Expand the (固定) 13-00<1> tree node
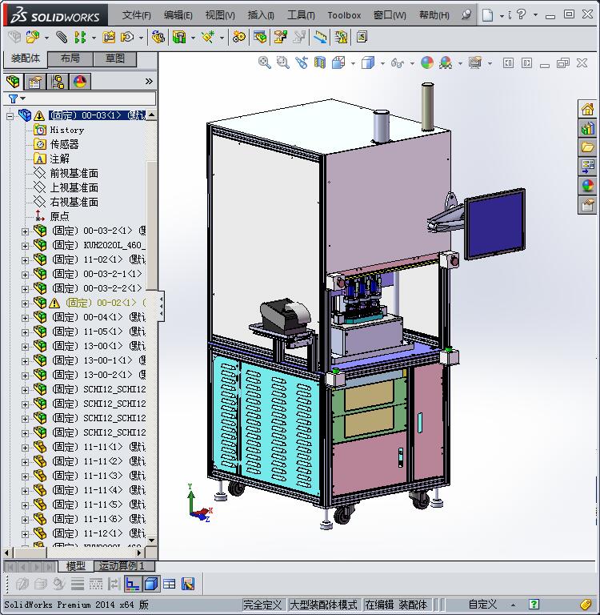600x615 pixels. pos(25,347)
